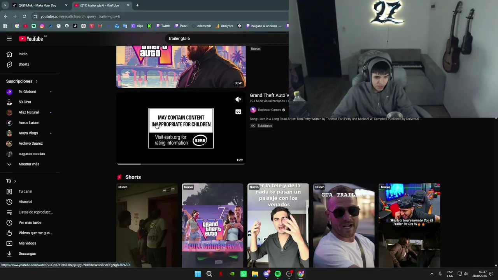This screenshot has width=498, height=280.
Task: Click the address bar URL youtube.com/results
Action: 80,16
